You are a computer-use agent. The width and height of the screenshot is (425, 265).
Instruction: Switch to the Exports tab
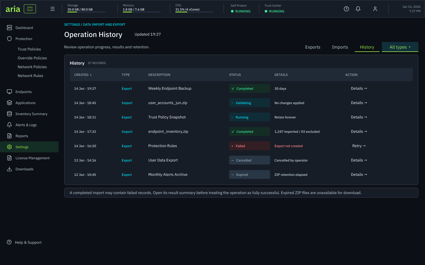pos(313,47)
